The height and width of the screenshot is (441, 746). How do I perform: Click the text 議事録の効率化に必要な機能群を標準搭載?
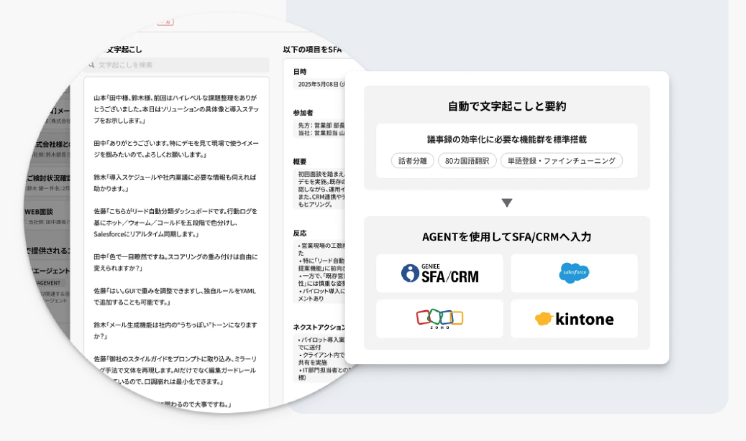[507, 139]
